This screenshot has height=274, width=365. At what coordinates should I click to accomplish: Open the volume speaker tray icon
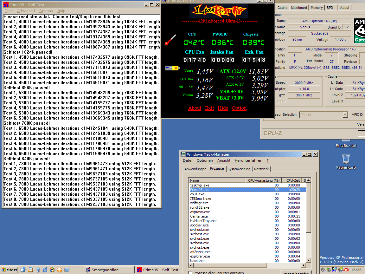[x=323, y=270]
